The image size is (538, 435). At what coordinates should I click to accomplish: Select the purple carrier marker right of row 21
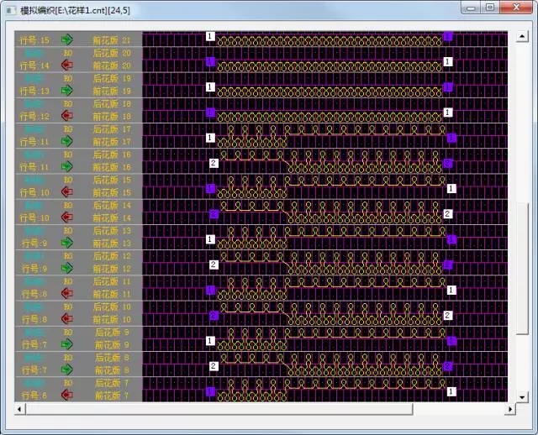pyautogui.click(x=448, y=37)
